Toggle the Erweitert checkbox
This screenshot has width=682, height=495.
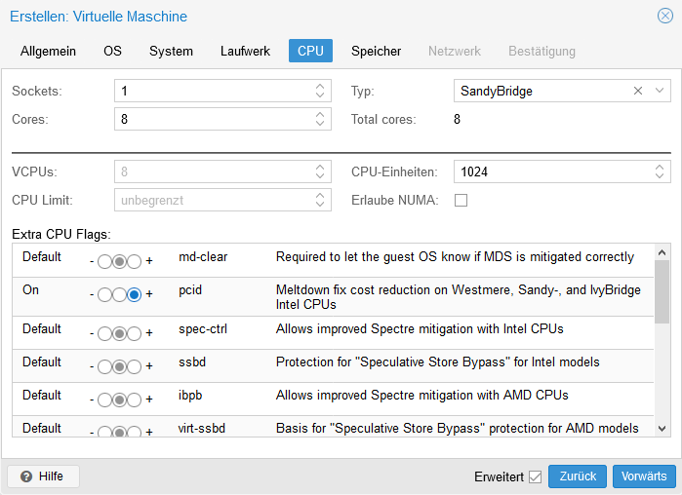click(x=535, y=476)
